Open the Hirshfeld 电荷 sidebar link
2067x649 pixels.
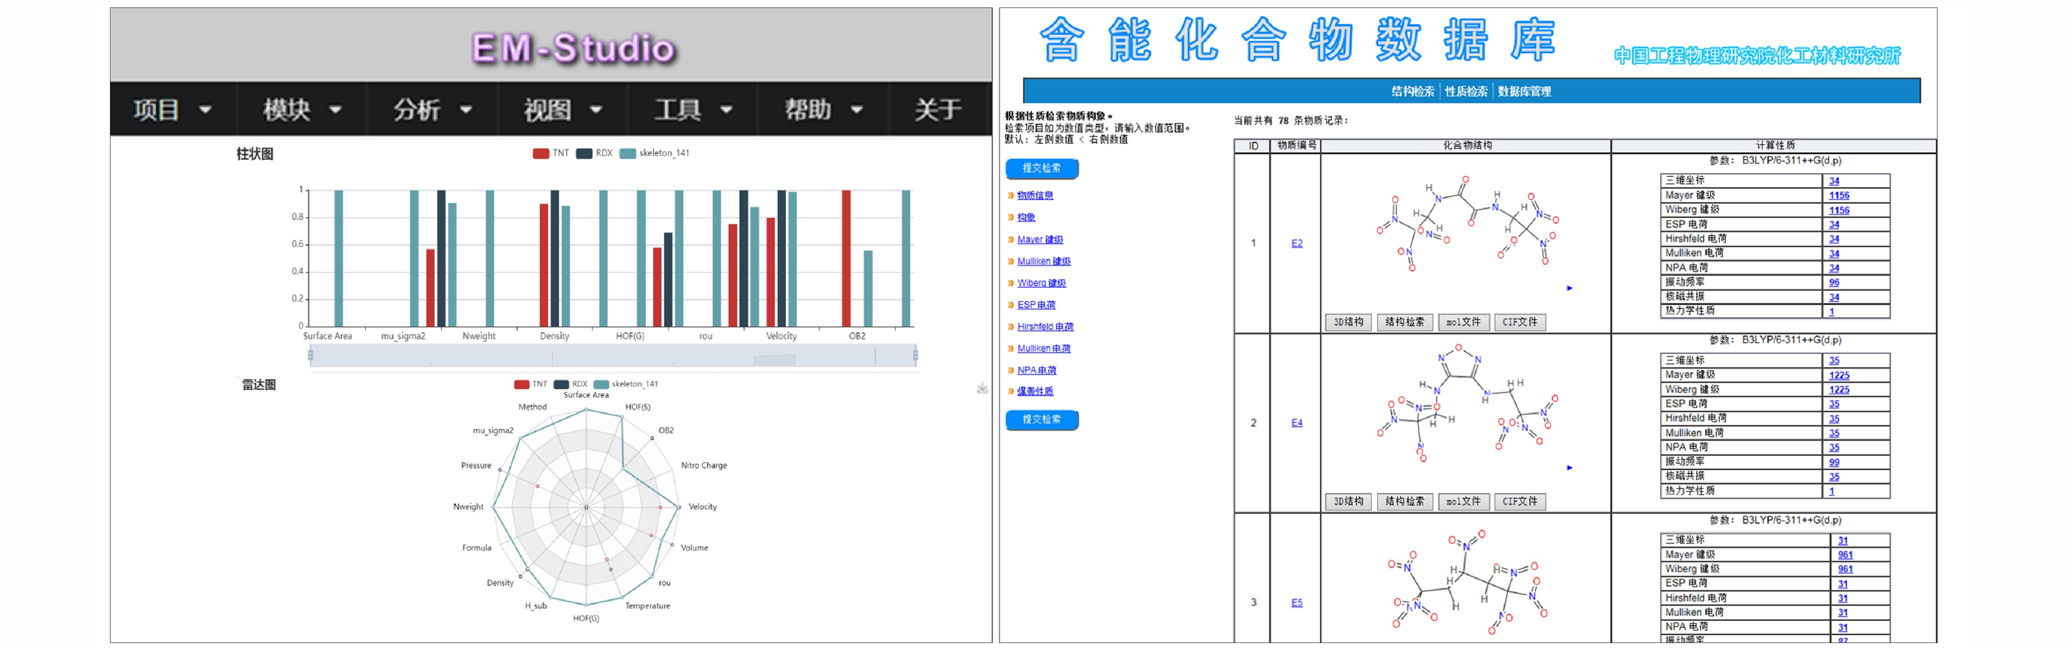[1045, 327]
